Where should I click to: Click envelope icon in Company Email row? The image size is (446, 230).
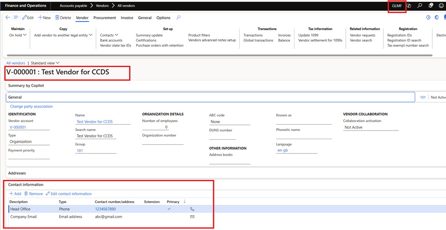[192, 217]
